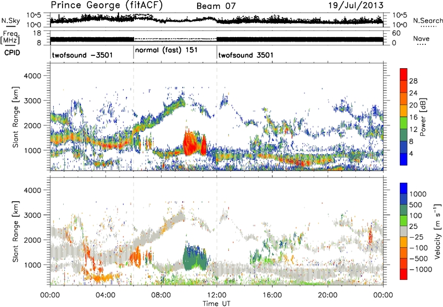The image size is (443, 307).
Task: Click the 'Prince George (fitACF)' title text
Action: (106, 5)
